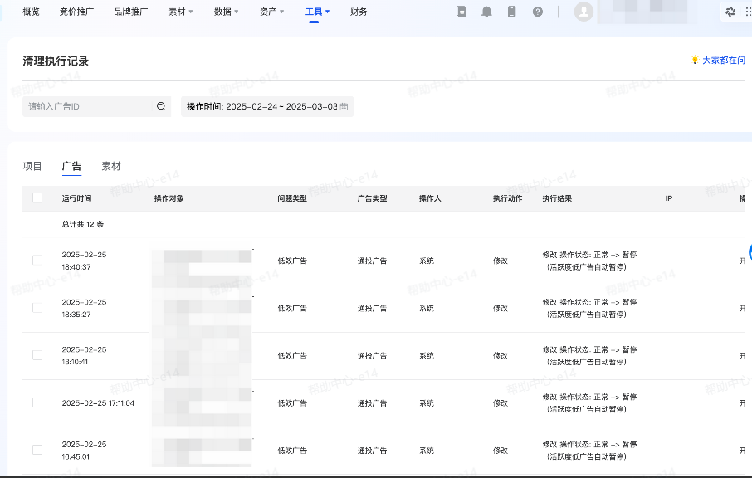Click the mobile phone icon in header
This screenshot has width=752, height=478.
coord(512,12)
